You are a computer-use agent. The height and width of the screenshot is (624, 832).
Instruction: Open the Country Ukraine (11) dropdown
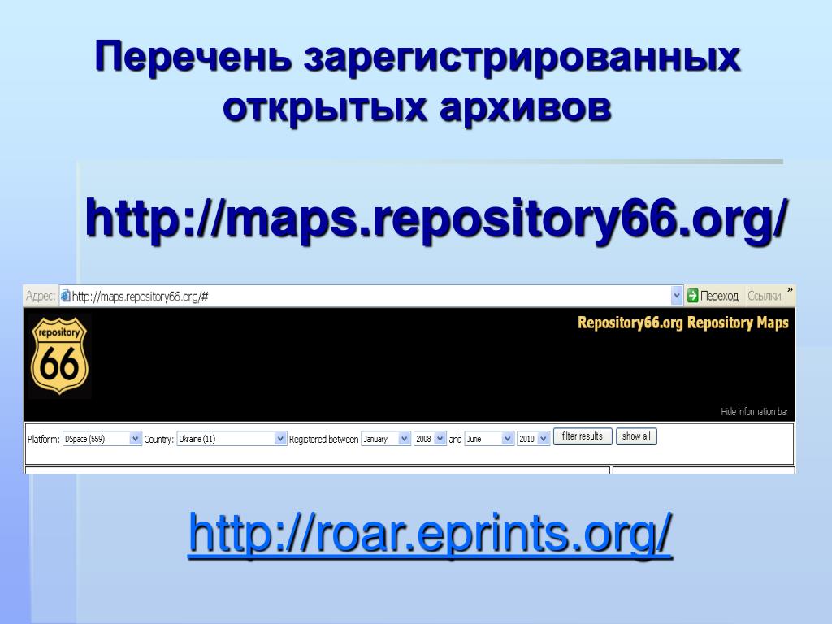point(232,439)
